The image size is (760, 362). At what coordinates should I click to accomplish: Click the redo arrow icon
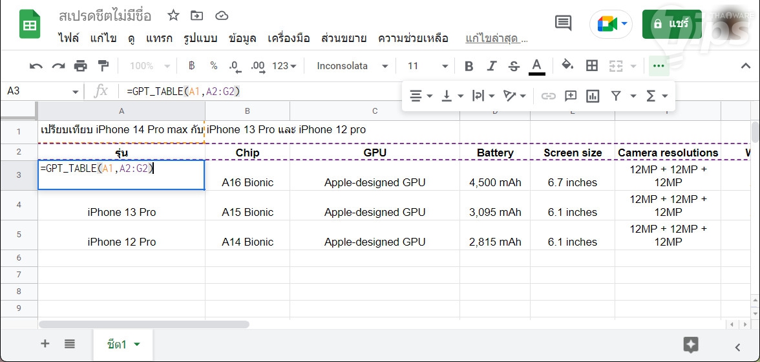(x=58, y=66)
